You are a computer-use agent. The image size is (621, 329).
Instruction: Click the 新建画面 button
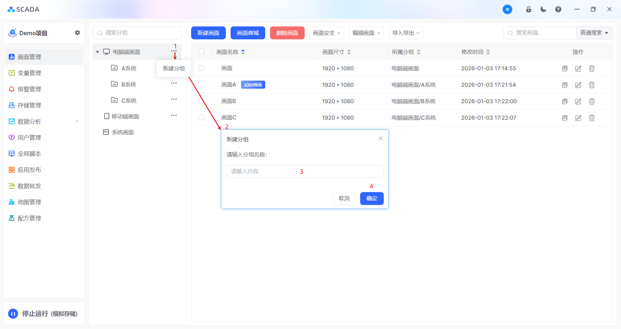[x=208, y=33]
